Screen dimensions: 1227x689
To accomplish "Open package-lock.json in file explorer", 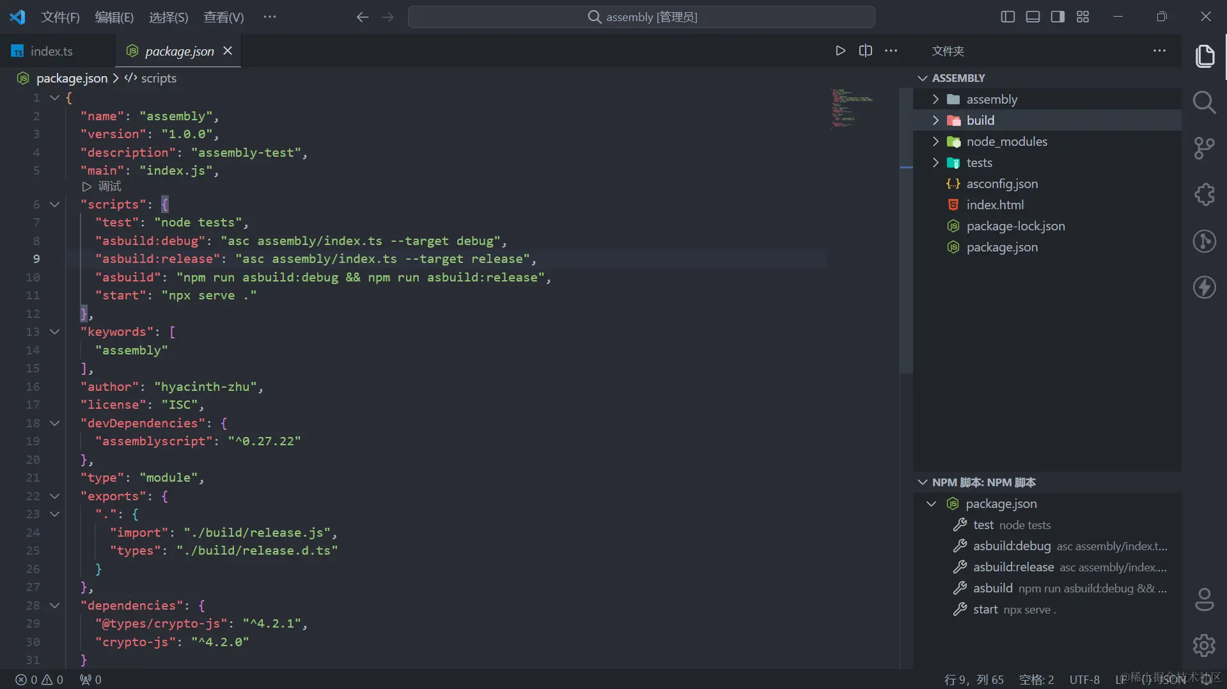I will point(1047,226).
